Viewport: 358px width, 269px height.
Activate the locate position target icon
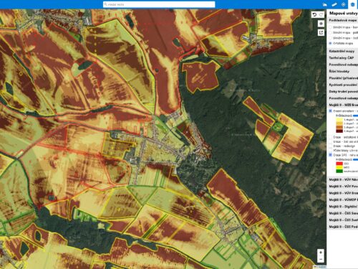coord(344,4)
